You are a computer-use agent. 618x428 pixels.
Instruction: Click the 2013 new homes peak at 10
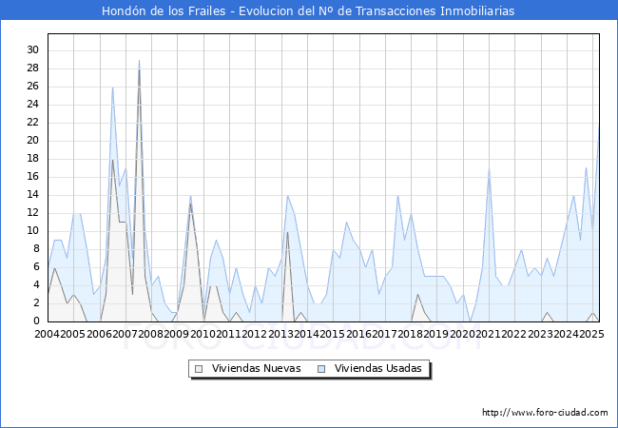click(x=288, y=232)
